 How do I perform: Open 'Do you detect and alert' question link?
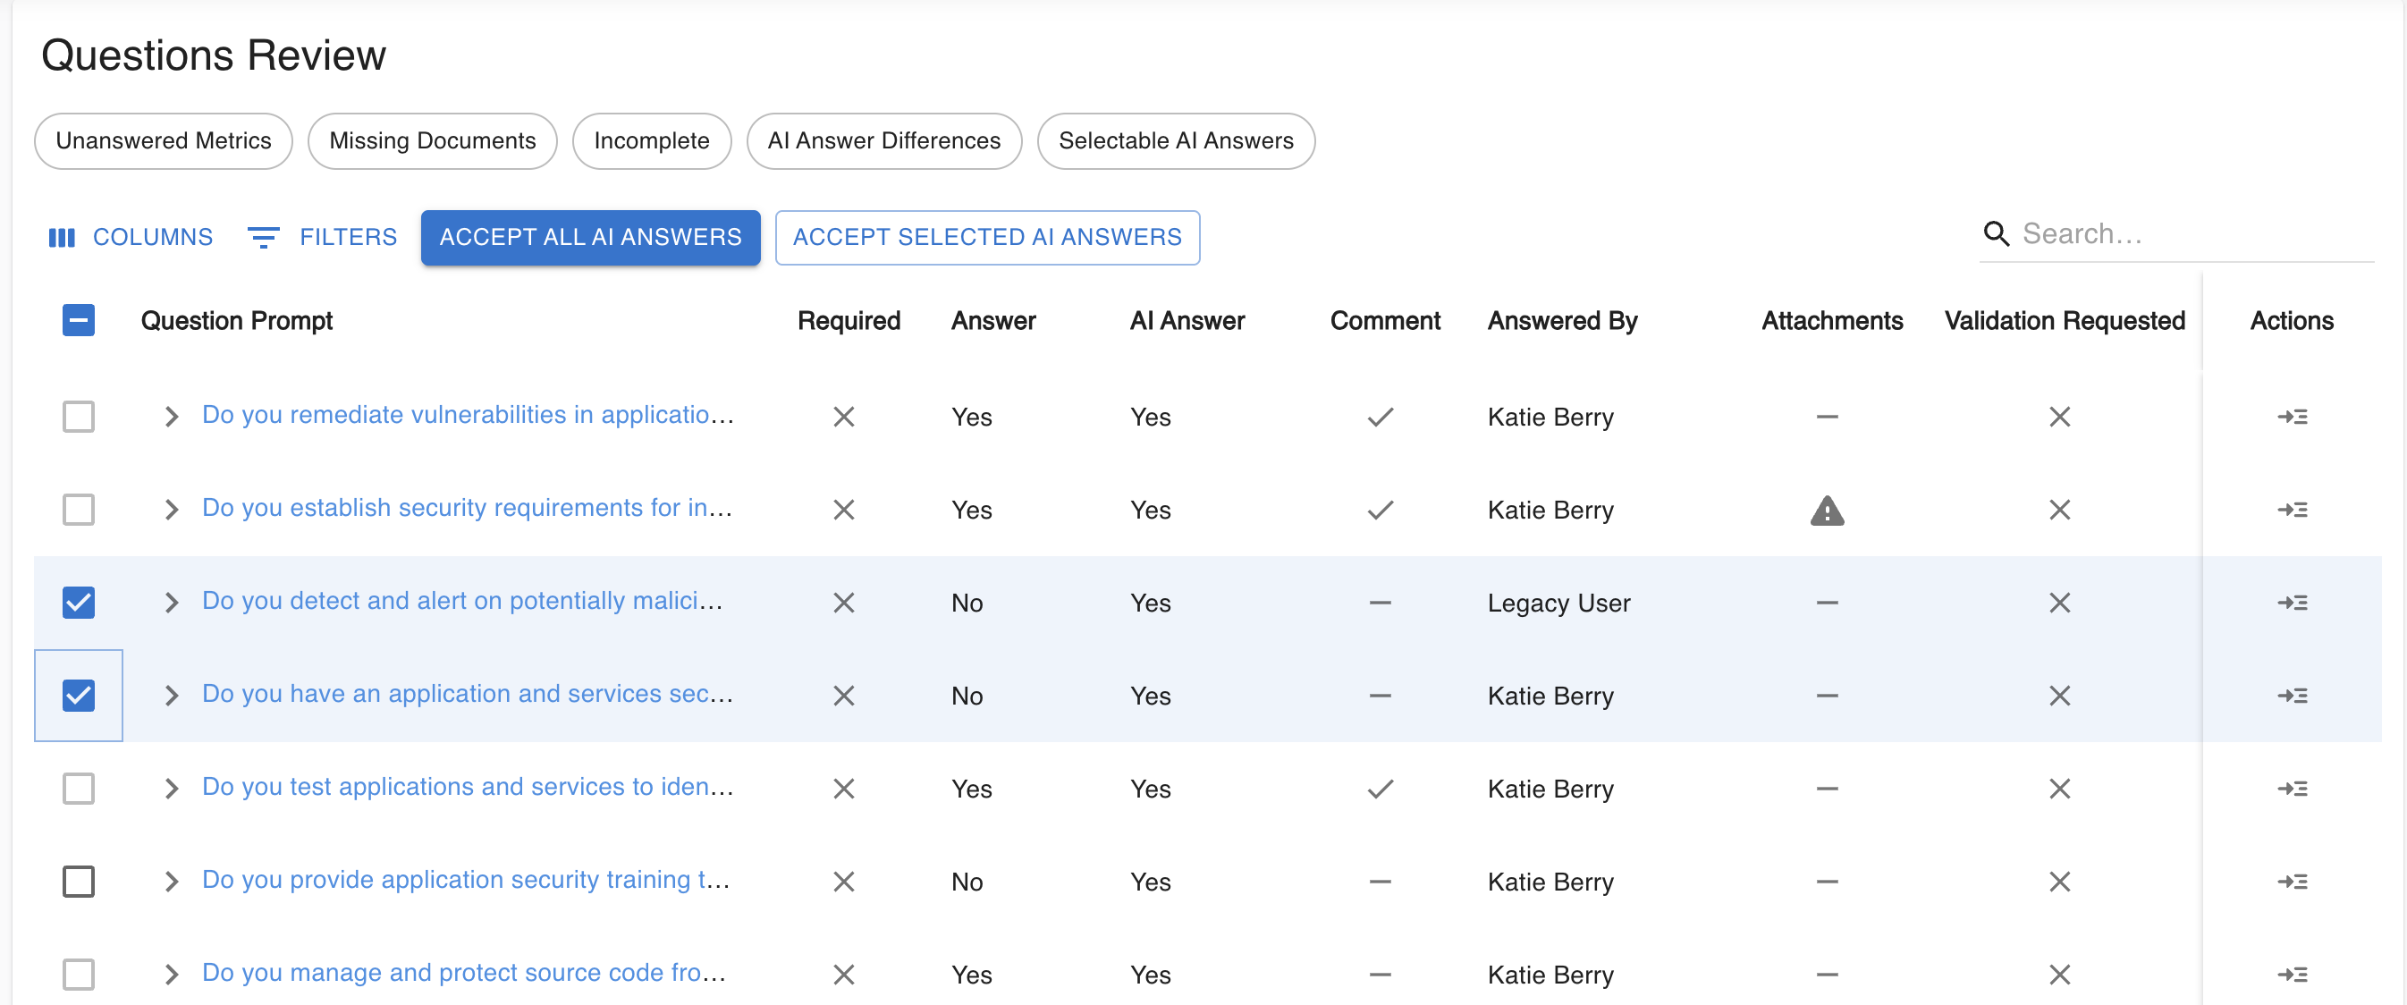pos(461,601)
